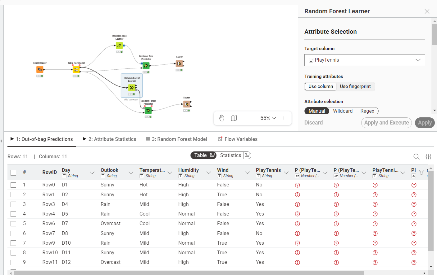Click Apply and Execute button
Image resolution: width=437 pixels, height=275 pixels.
point(386,123)
